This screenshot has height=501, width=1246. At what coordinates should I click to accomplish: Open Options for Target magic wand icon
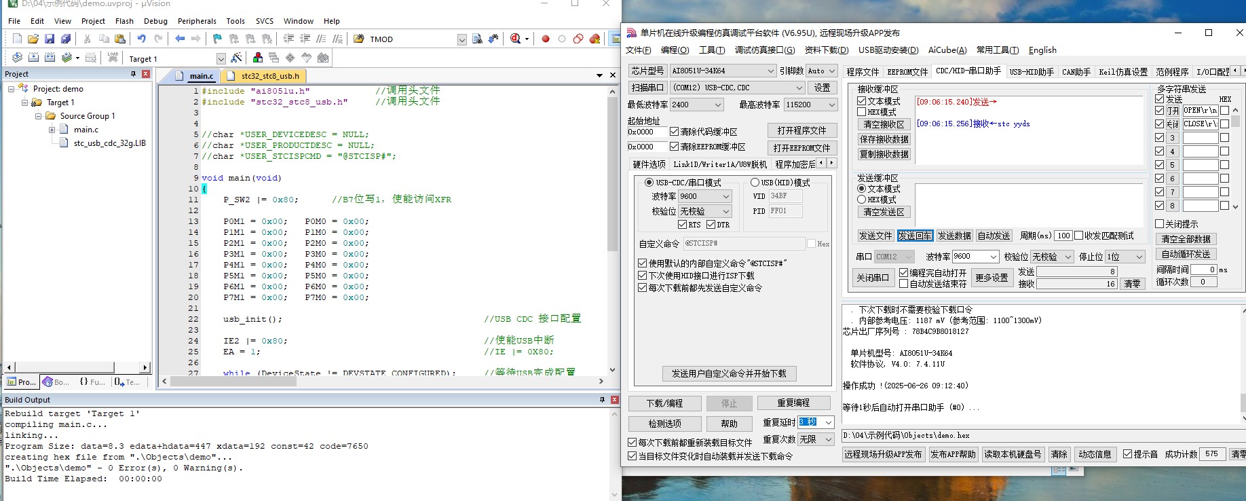tap(236, 58)
